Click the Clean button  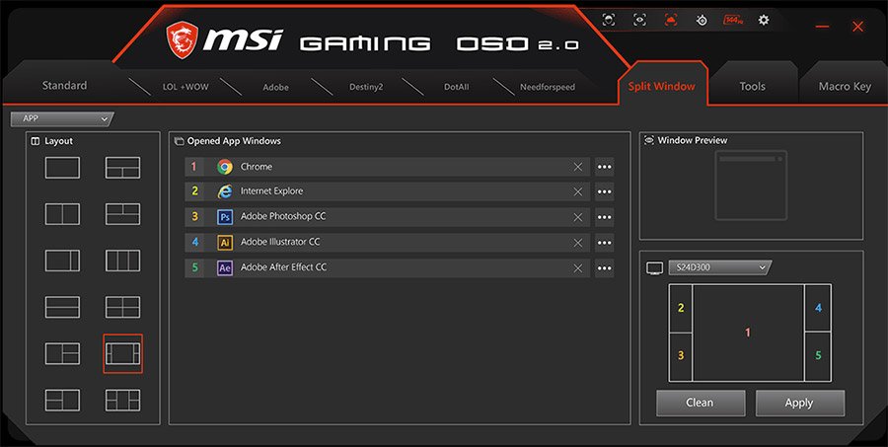(x=701, y=403)
